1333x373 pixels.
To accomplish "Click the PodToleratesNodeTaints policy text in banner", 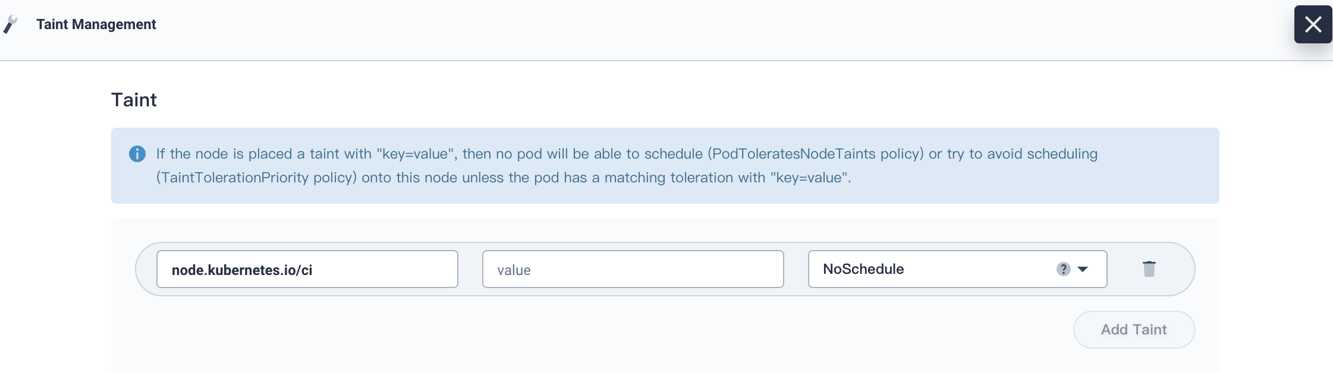I will [815, 154].
